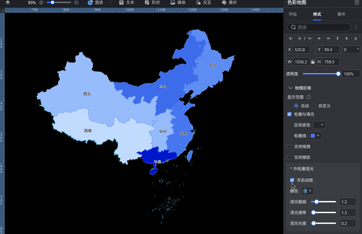Viewport: 362px width, 234px height.
Task: Align left edges icon
Action: pos(310,38)
